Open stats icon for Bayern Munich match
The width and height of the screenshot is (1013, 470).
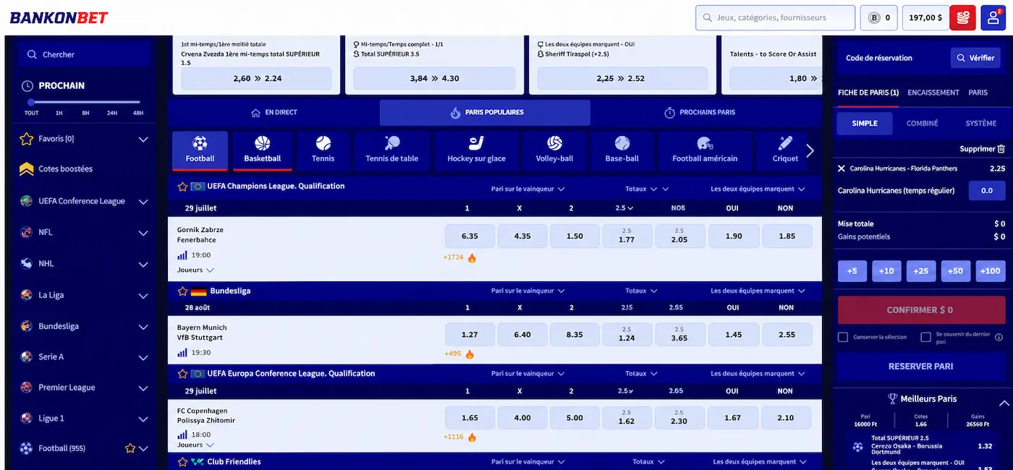182,353
